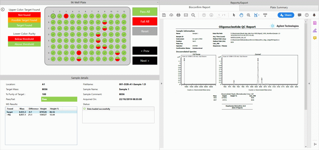Click the Print icon in the report toolbar
319x150 pixels.
coord(179,15)
